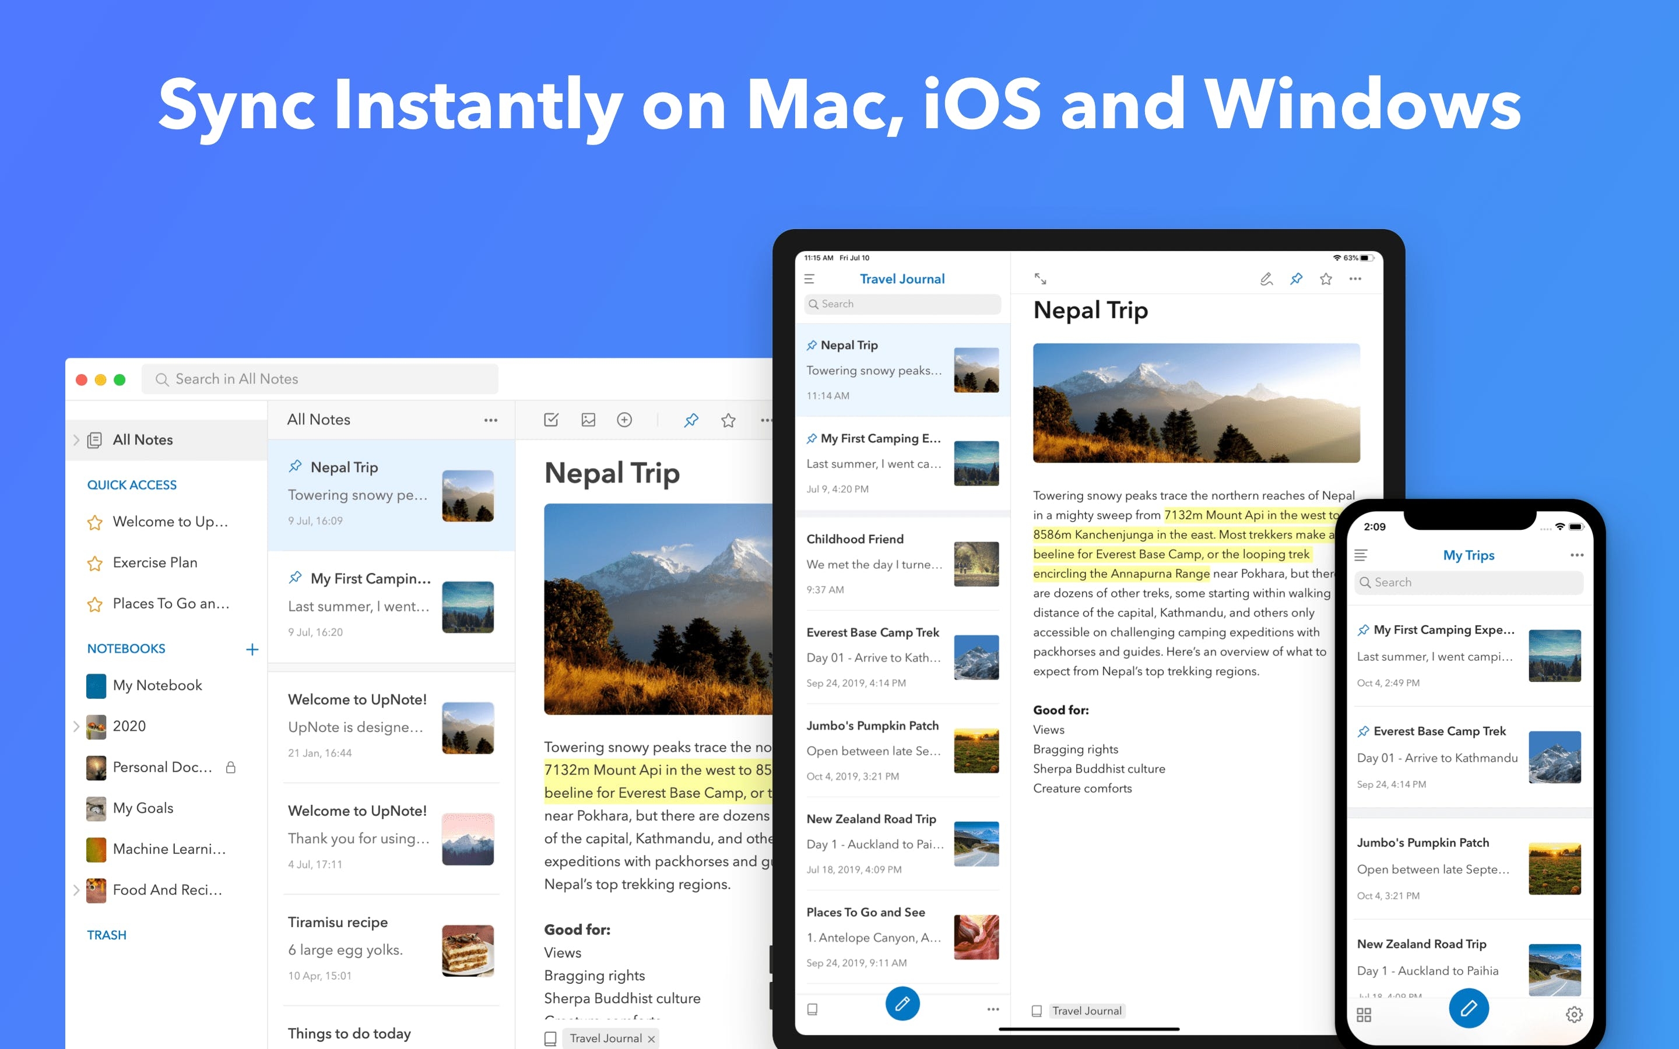Open Places To Go and See note on iPad

point(902,937)
